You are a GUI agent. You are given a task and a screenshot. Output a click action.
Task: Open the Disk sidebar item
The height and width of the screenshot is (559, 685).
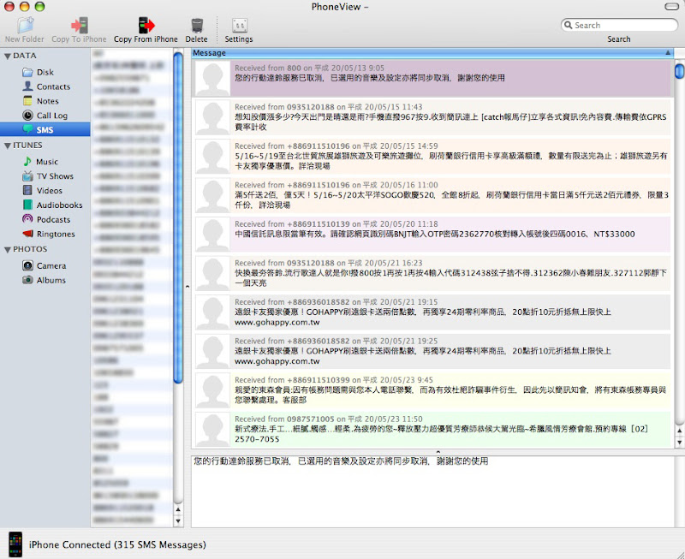[x=45, y=73]
